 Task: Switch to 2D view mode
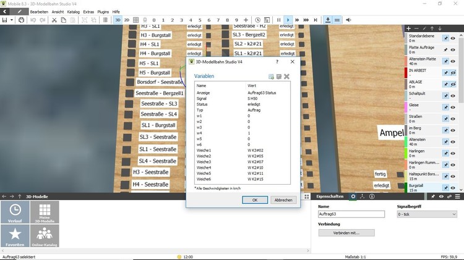(x=127, y=20)
